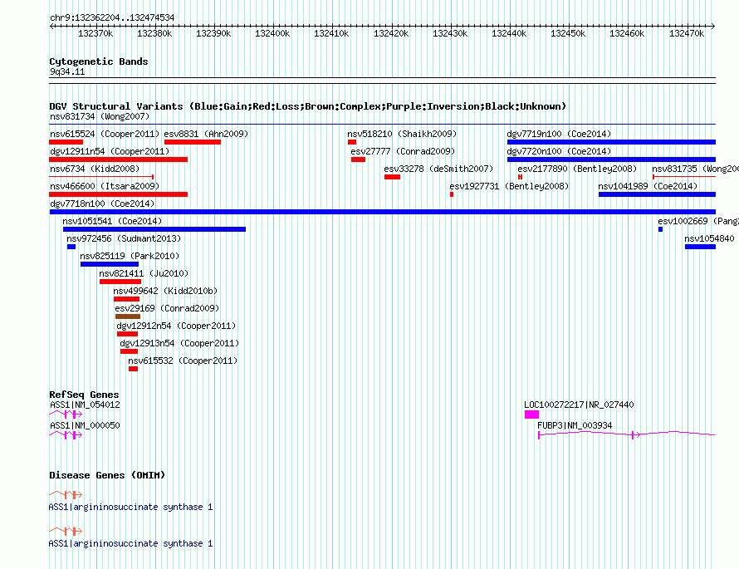Click the right arrow end of ruler

pyautogui.click(x=713, y=26)
